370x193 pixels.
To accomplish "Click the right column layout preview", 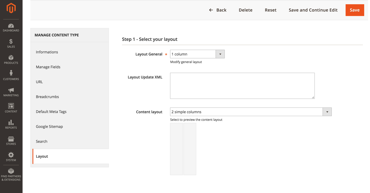I will [190, 149].
